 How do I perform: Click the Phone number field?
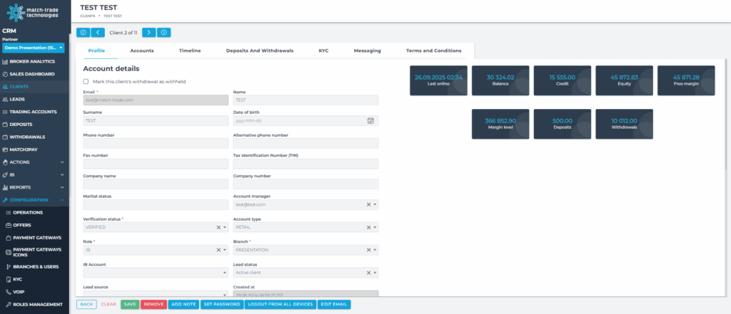155,143
